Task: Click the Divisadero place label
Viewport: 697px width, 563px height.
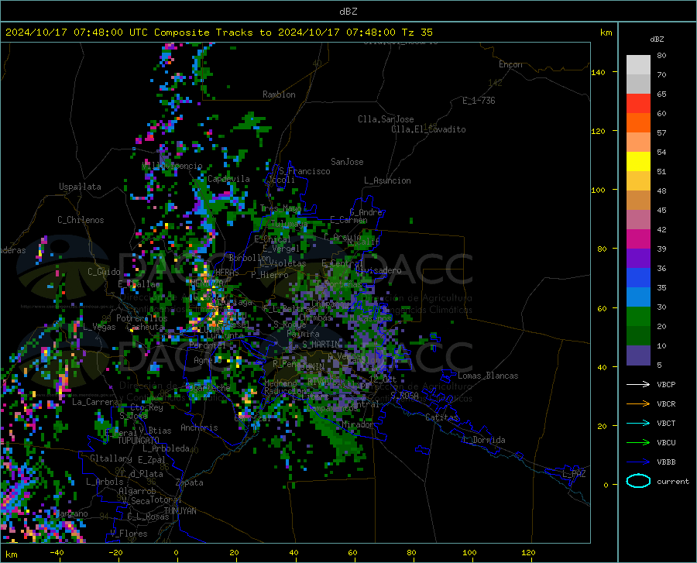Action: coord(378,270)
